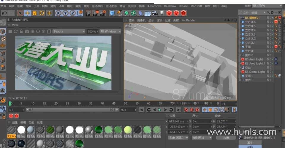
Task: Toggle enable checkmark for RS Dome Light
Action: coord(272,72)
